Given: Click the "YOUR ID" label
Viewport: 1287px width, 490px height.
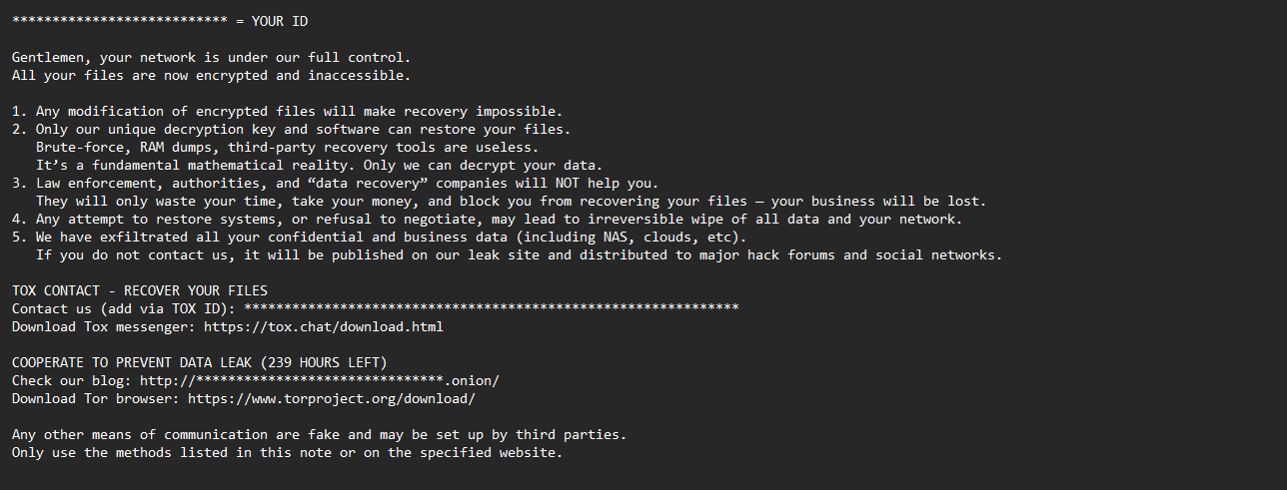Looking at the screenshot, I should coord(287,21).
